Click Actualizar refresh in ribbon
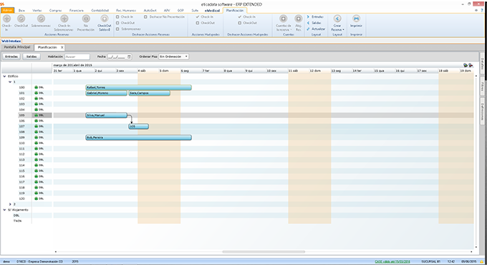Screen dimensions: 487x265 (308, 29)
